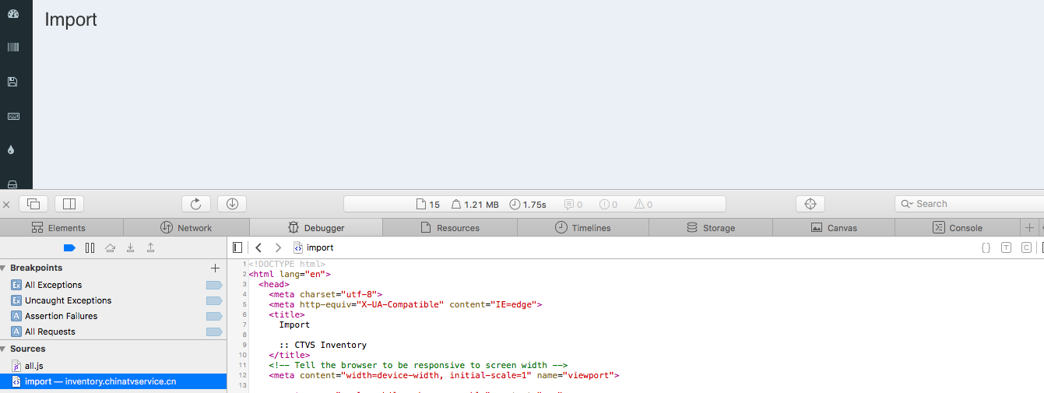The image size is (1044, 393).
Task: Toggle the navigation sidebar button
Action: click(x=237, y=247)
